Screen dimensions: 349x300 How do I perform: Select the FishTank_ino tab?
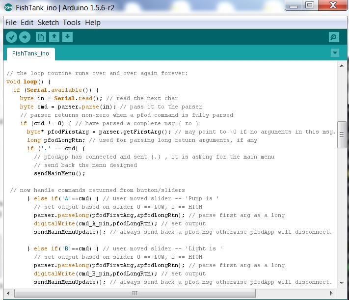point(30,54)
